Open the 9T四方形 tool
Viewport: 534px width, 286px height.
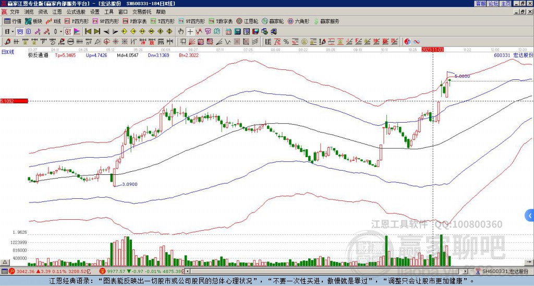pos(192,21)
